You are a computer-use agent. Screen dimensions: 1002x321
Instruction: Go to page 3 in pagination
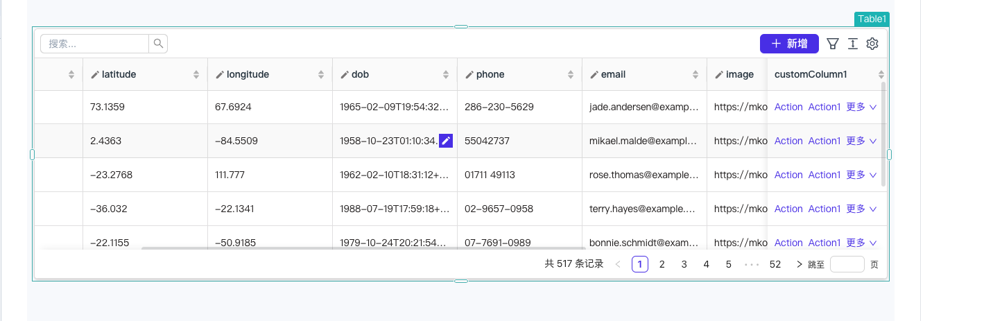pos(684,264)
